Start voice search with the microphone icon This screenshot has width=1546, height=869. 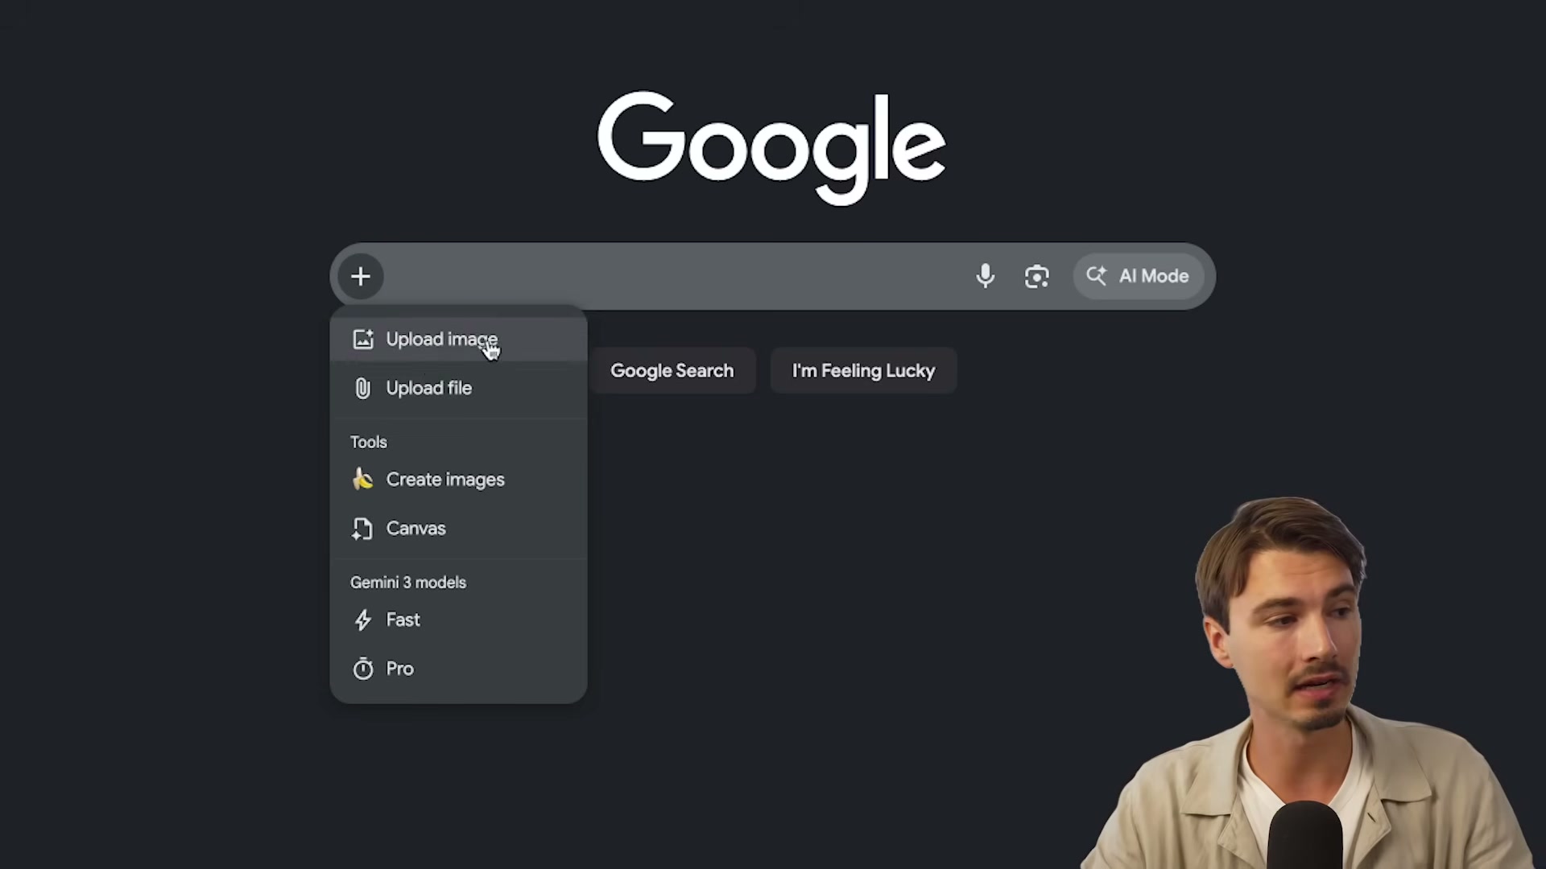click(985, 277)
